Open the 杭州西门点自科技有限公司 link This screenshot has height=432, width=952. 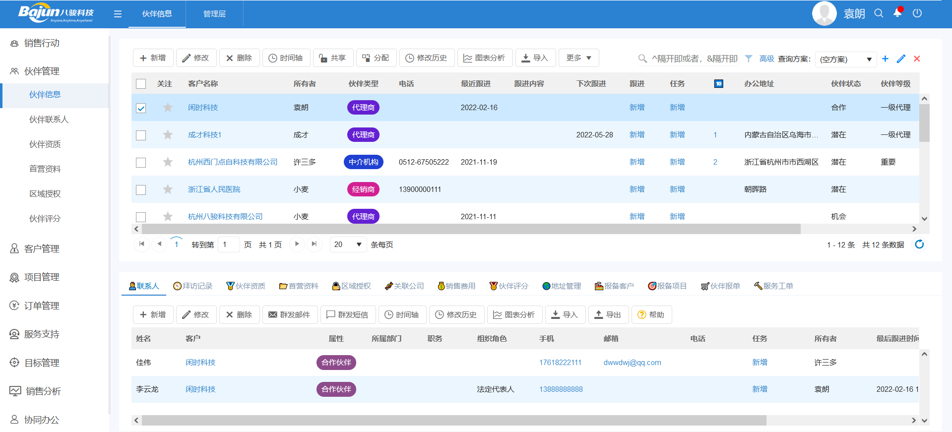(232, 162)
